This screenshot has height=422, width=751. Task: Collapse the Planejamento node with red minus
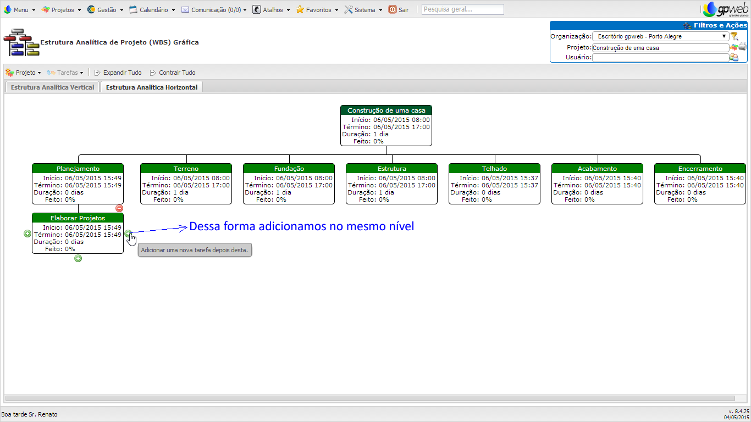tap(119, 208)
